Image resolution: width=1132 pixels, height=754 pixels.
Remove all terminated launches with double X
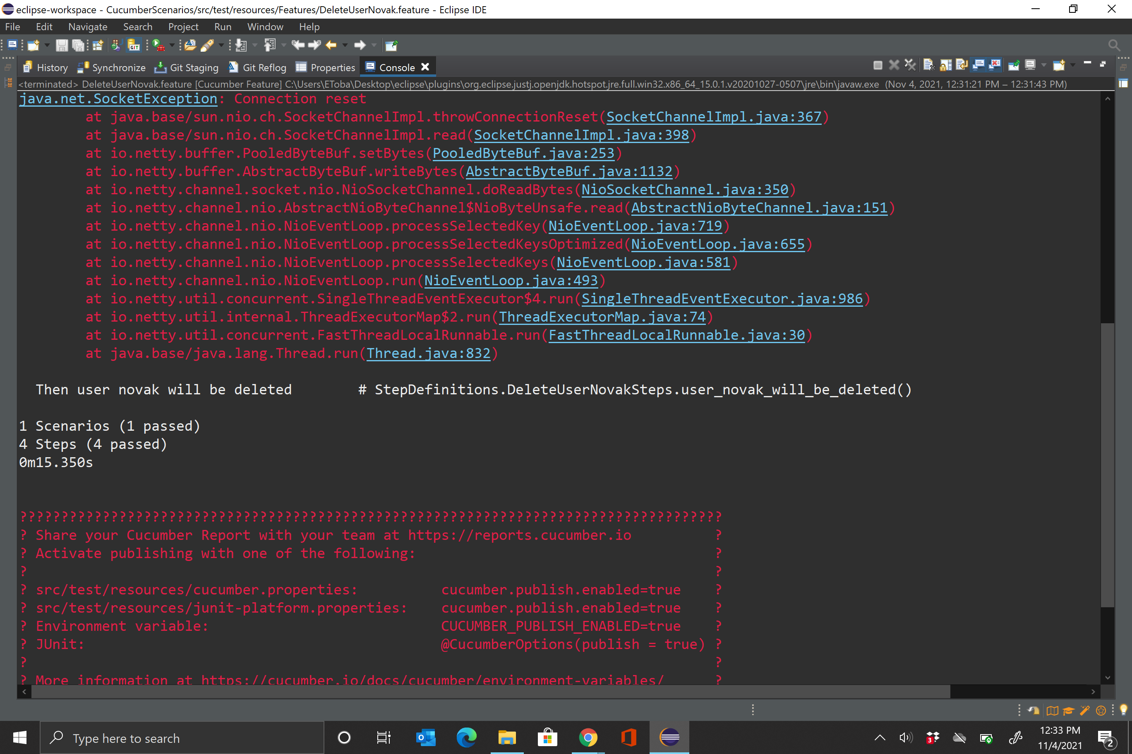[910, 65]
